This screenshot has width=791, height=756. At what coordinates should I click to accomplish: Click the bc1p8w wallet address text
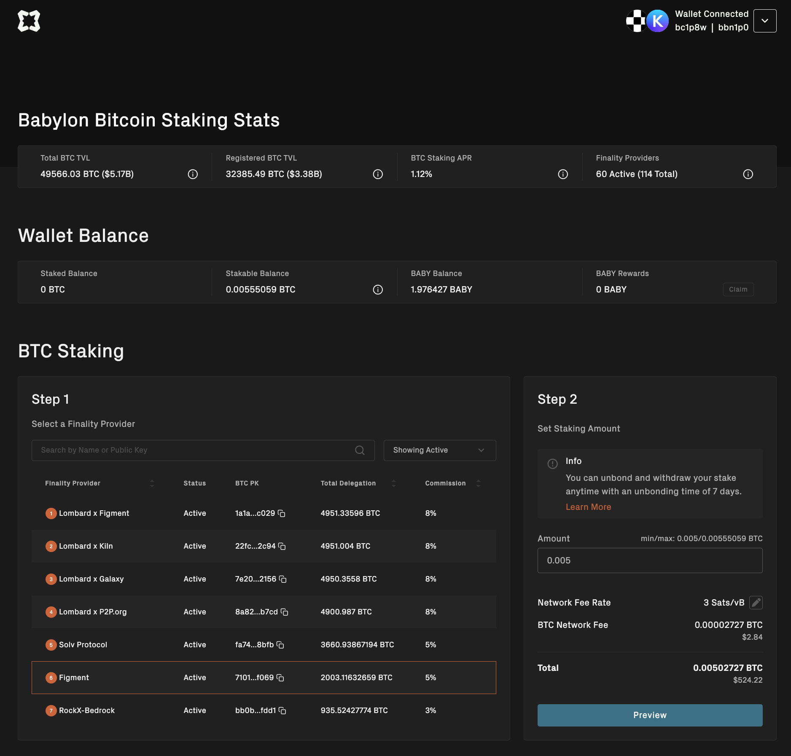click(x=690, y=27)
